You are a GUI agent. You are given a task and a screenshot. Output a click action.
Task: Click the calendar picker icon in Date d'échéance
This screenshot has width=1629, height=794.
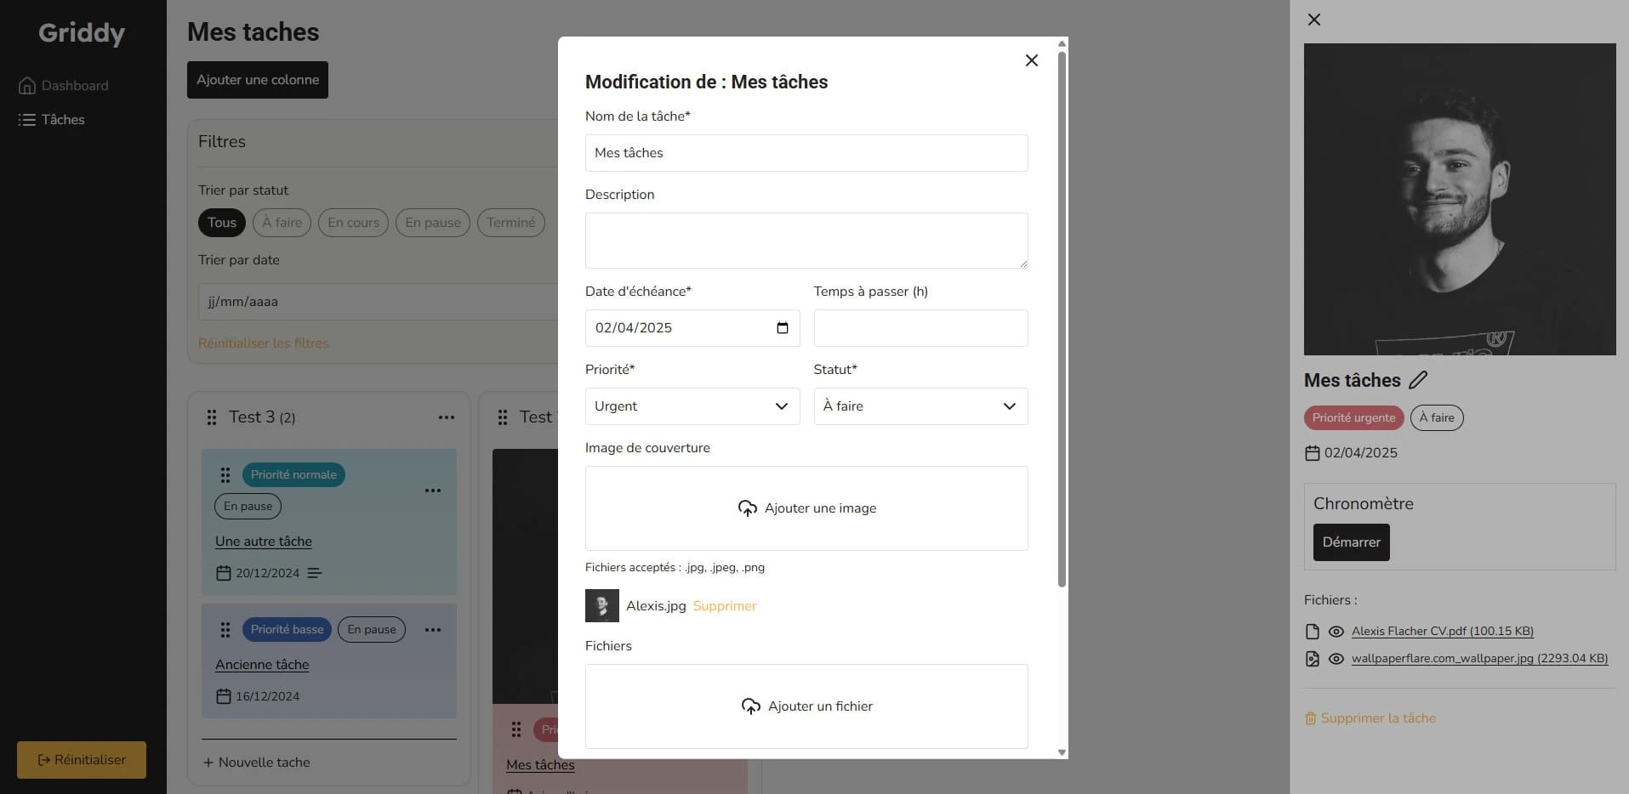783,328
